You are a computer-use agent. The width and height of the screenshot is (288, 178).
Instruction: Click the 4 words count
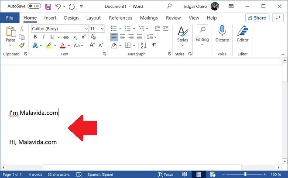35,175
